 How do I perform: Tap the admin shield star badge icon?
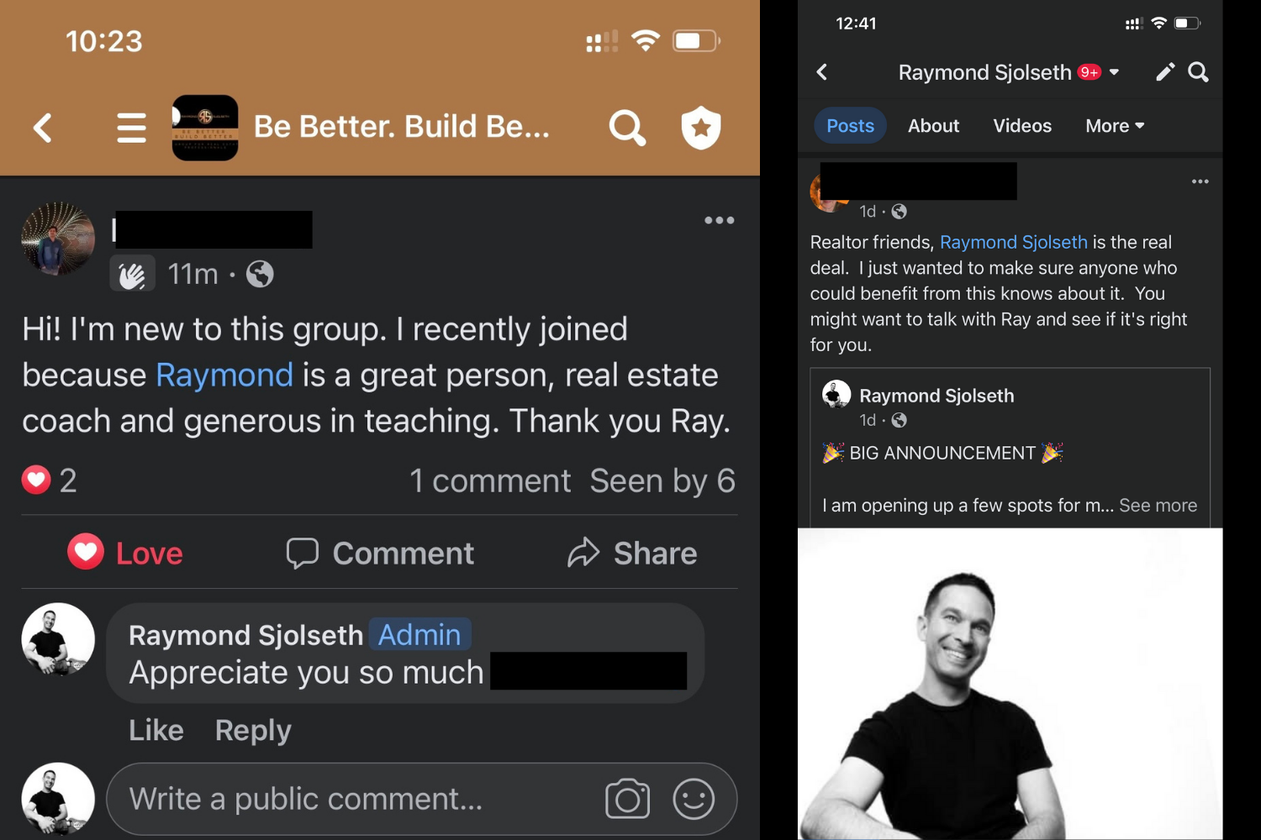click(701, 128)
